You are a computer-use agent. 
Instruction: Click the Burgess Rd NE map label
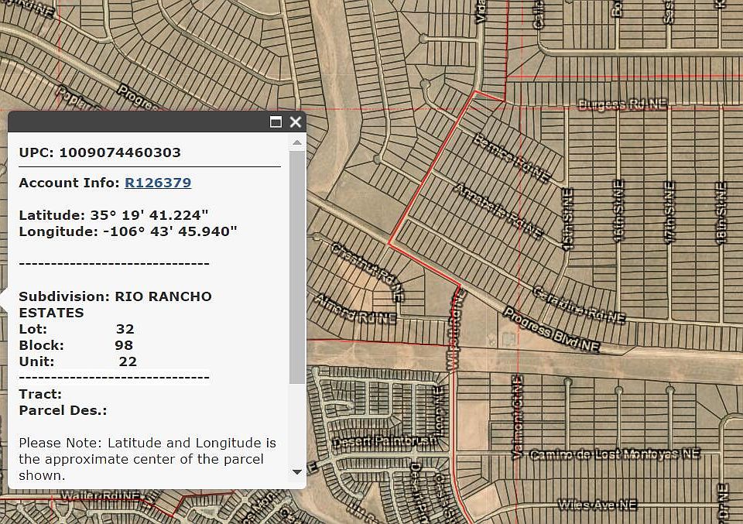click(x=622, y=104)
